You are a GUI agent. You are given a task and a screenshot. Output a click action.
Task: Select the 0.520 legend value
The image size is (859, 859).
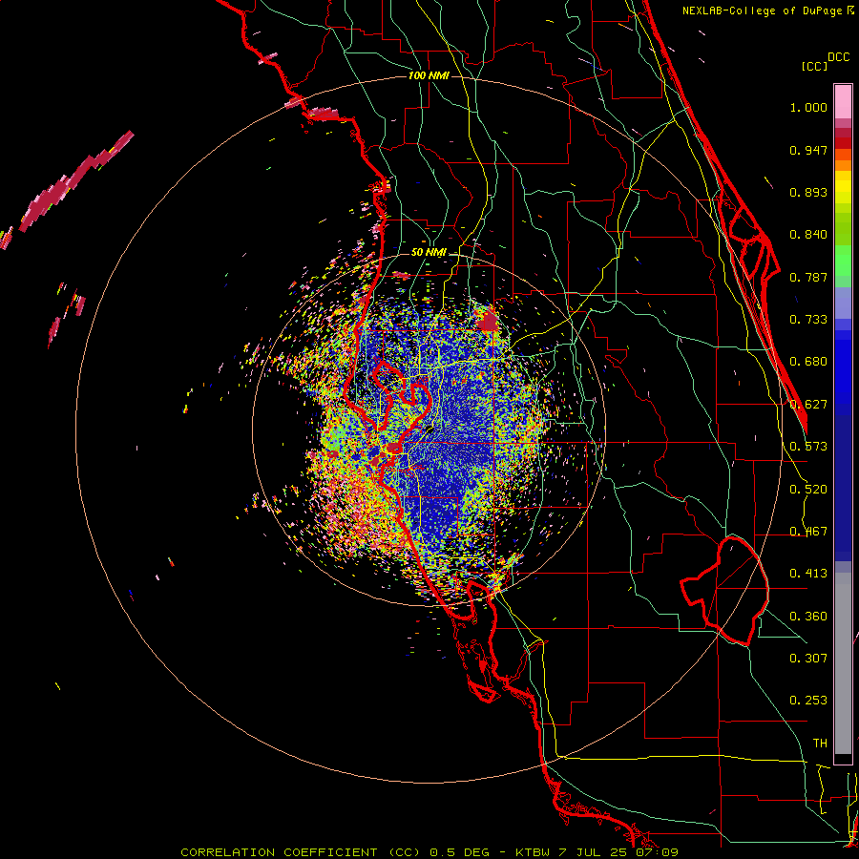click(808, 490)
